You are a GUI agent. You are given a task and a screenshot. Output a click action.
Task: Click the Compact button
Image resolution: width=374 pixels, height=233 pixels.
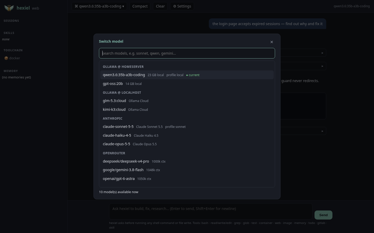(x=140, y=6)
